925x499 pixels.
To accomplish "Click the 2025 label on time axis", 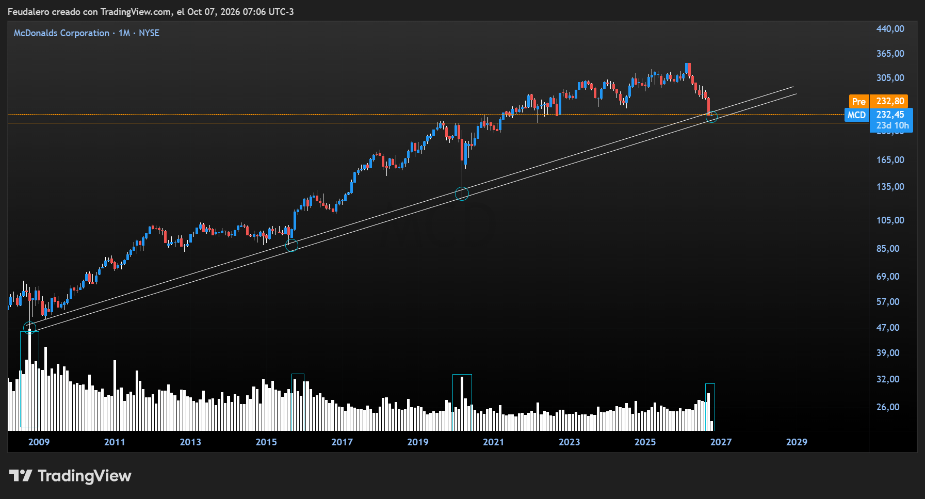I will click(645, 442).
